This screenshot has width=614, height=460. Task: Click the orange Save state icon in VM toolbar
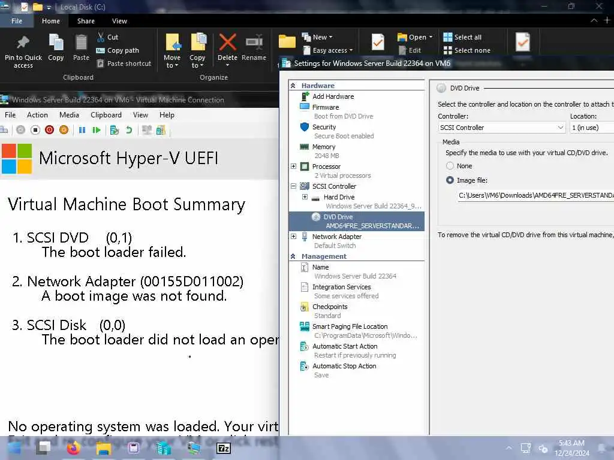[x=64, y=130]
